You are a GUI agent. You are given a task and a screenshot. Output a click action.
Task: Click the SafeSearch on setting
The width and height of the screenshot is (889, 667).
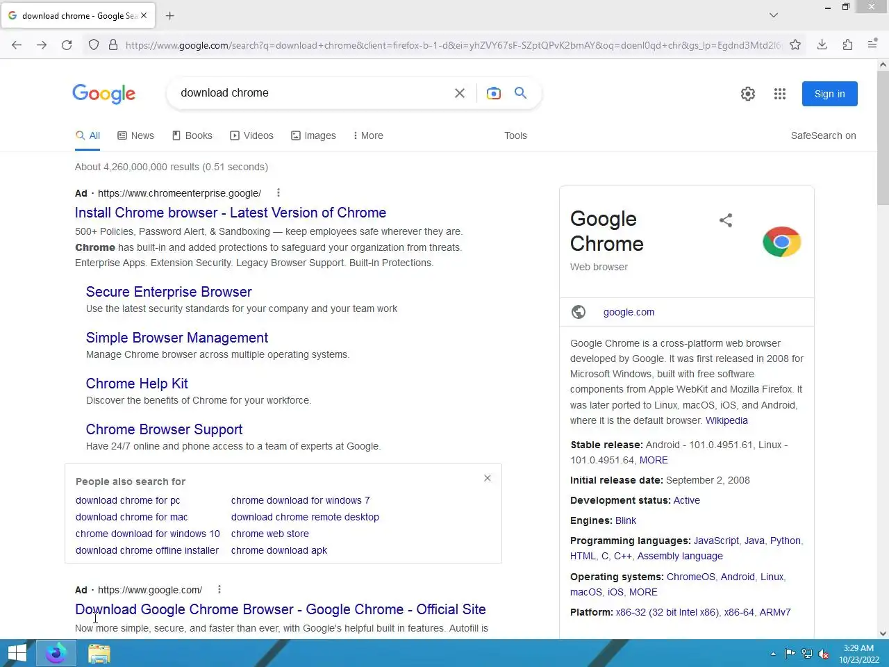coord(823,135)
